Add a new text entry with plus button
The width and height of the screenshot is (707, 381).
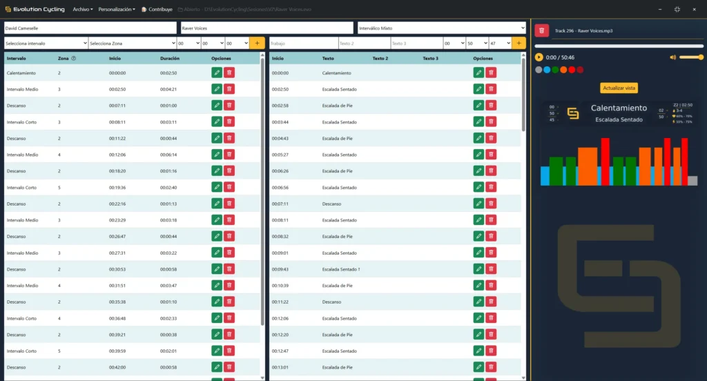[519, 43]
